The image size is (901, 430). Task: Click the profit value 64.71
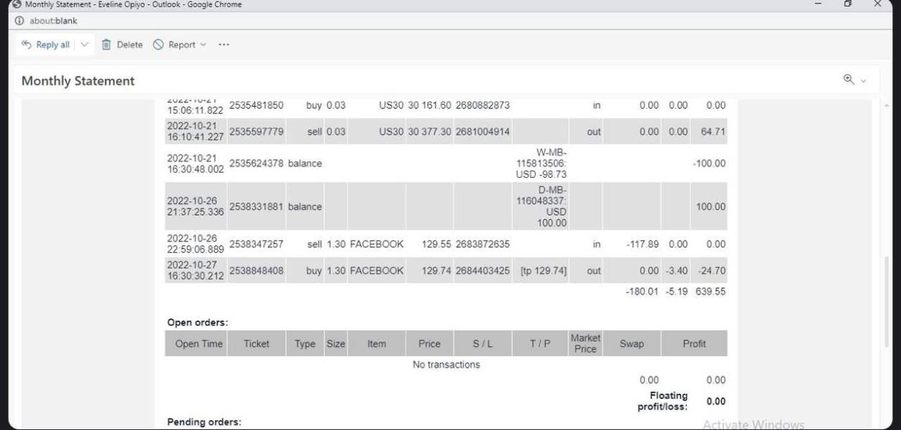pos(712,132)
